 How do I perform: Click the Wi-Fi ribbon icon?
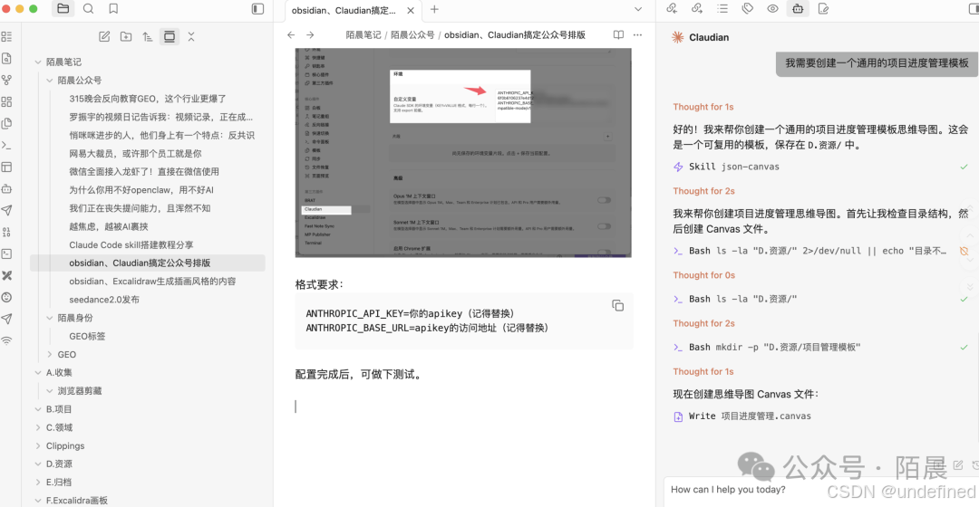pos(7,340)
